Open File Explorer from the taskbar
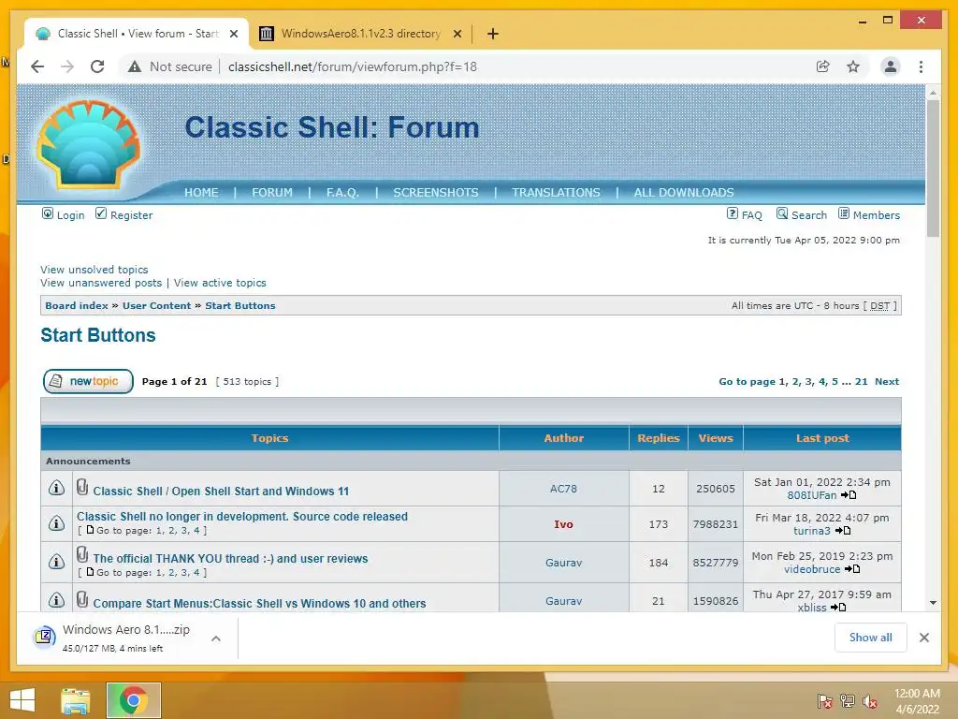 (x=75, y=700)
